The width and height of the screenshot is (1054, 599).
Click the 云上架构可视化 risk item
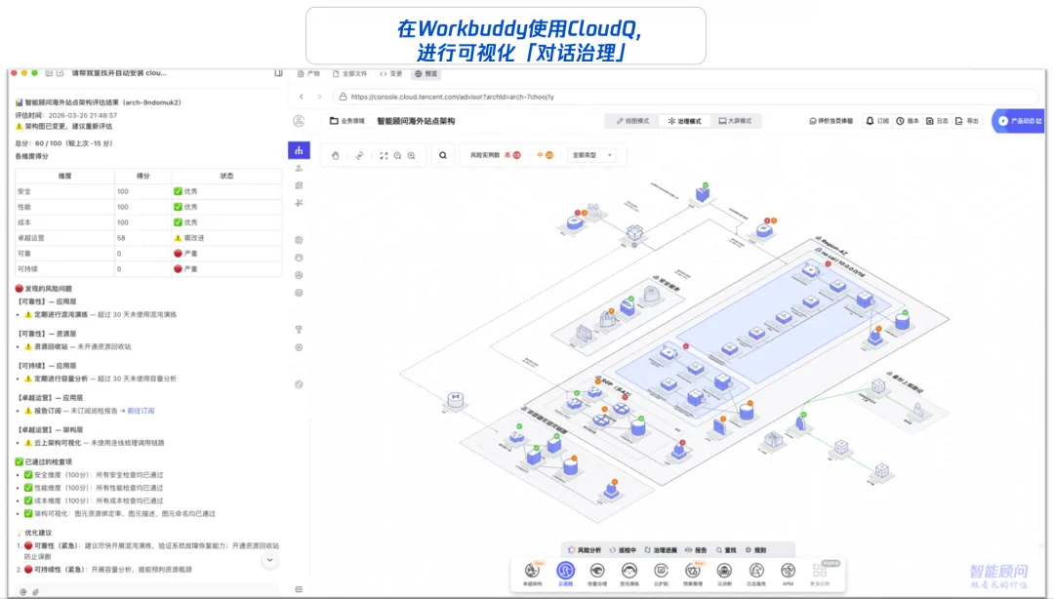[94, 443]
